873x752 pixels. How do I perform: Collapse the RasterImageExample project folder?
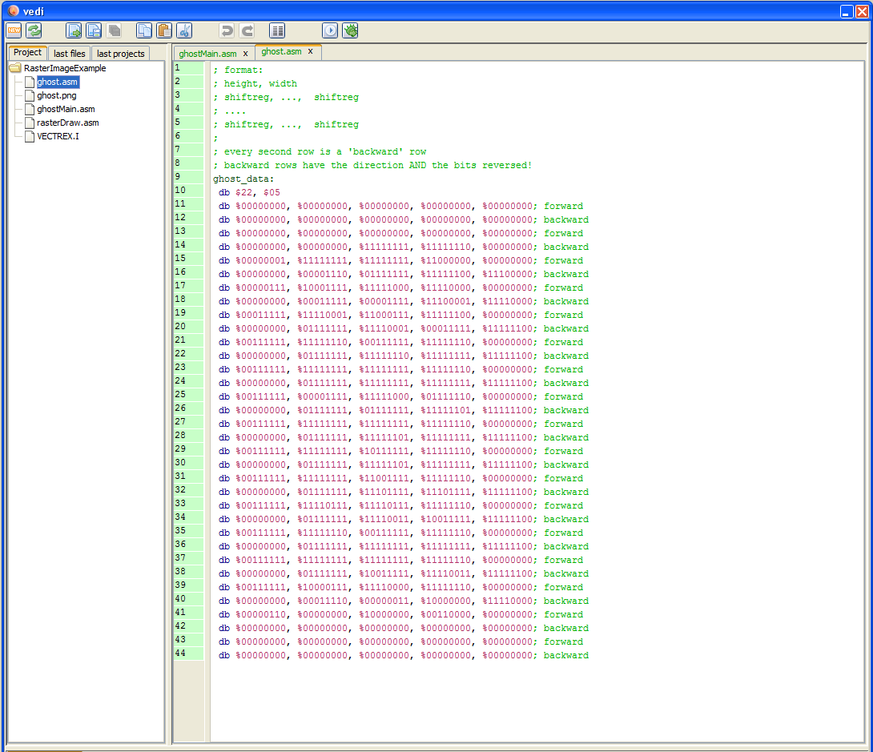15,68
